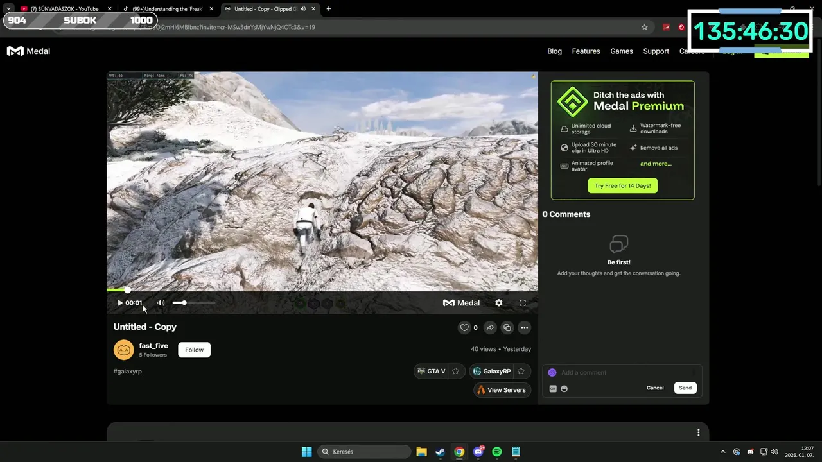The height and width of the screenshot is (462, 822).
Task: Open Discord from the taskbar
Action: (x=478, y=452)
